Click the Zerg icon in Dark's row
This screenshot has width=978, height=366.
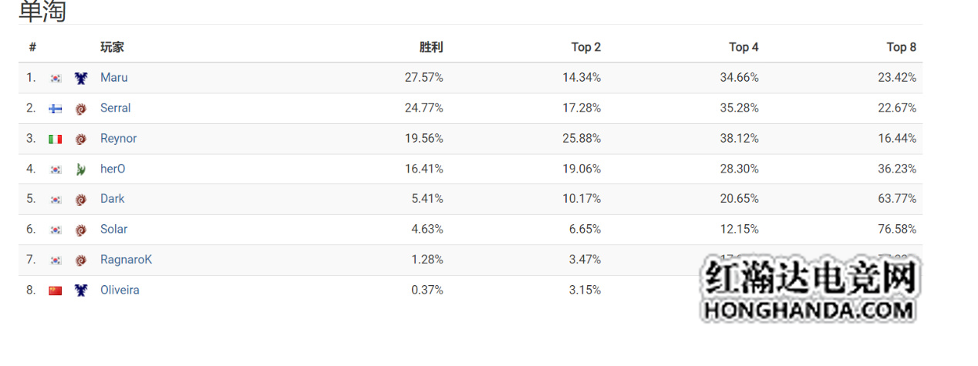(80, 200)
